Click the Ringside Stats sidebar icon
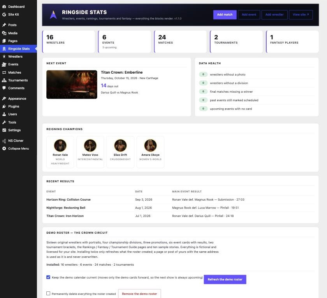Viewport: 327px width, 298px height. click(x=4, y=49)
